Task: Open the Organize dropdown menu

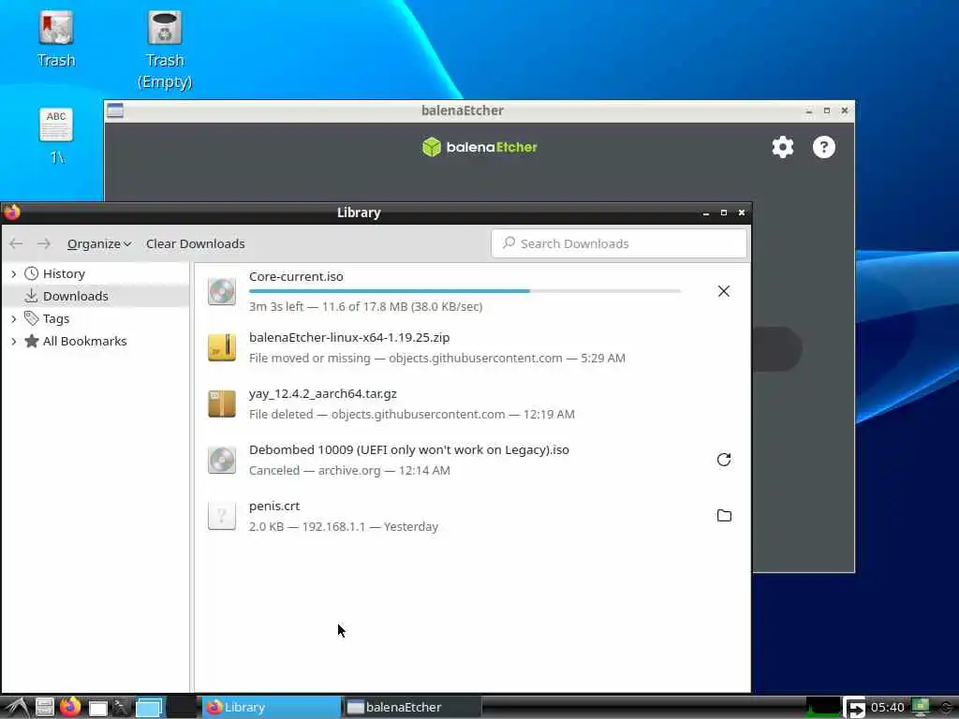Action: 99,244
